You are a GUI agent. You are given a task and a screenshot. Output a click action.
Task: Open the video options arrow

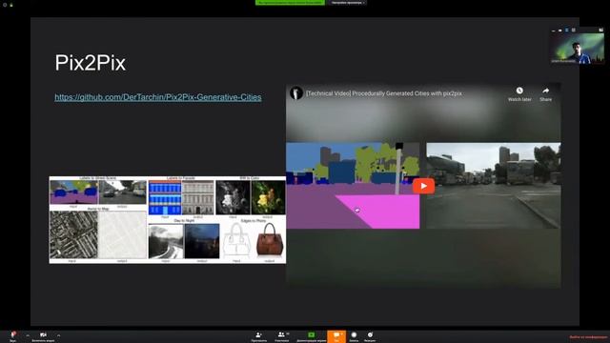(59, 335)
